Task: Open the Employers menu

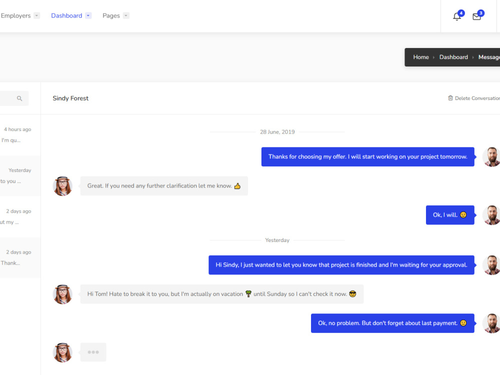Action: 15,15
